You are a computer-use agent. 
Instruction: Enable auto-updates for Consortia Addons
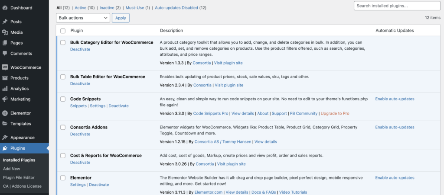[x=395, y=127]
